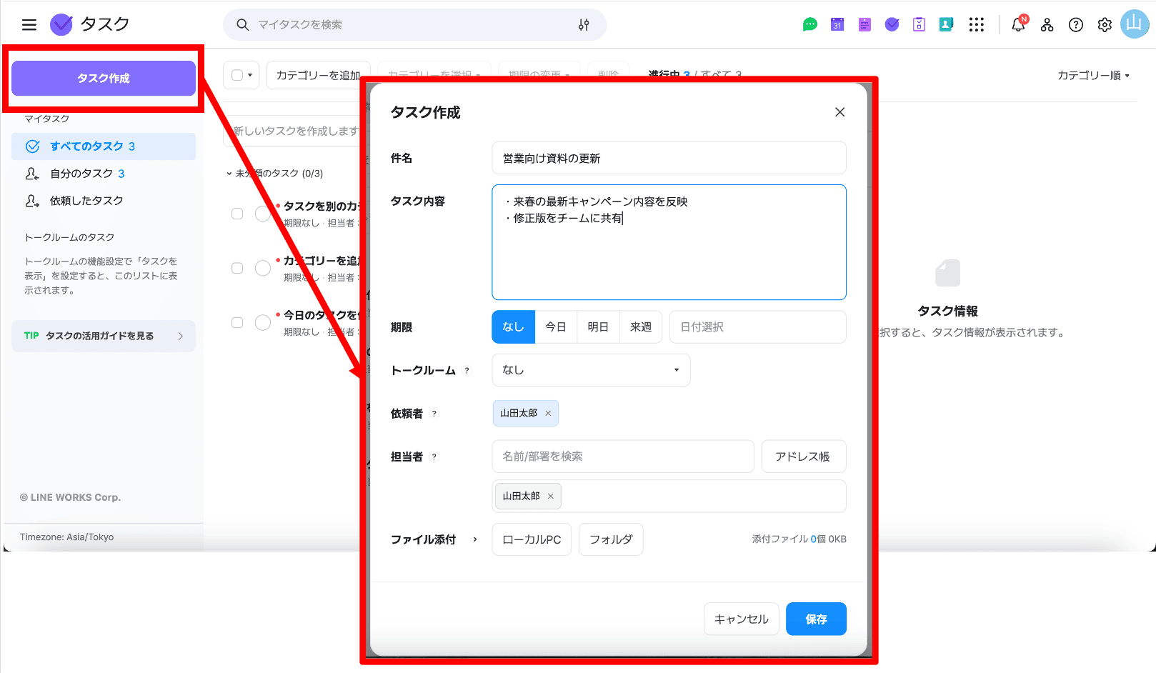Open the Talk messenger icon
Image resolution: width=1156 pixels, height=673 pixels.
click(x=809, y=24)
